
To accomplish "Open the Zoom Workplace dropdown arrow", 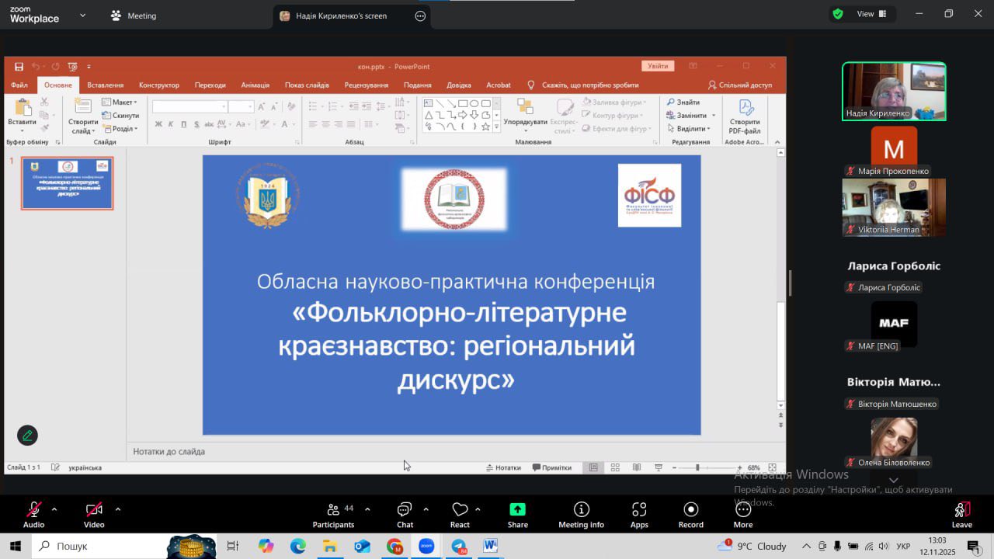I will (x=83, y=15).
